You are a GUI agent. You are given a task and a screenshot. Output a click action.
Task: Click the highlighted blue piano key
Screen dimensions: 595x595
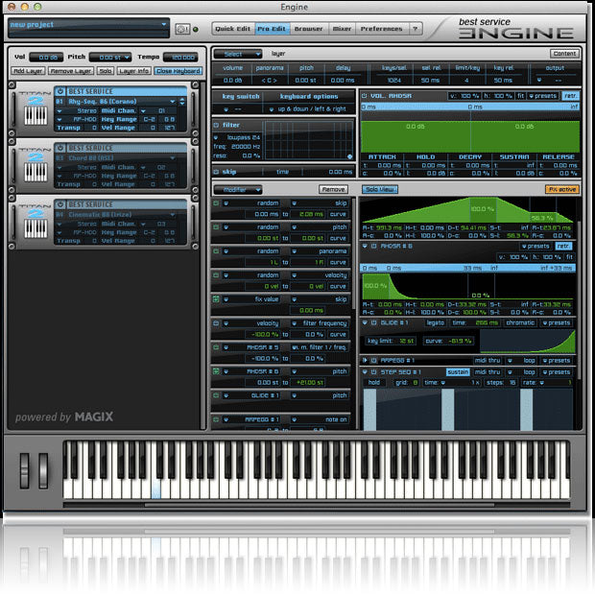coord(156,489)
